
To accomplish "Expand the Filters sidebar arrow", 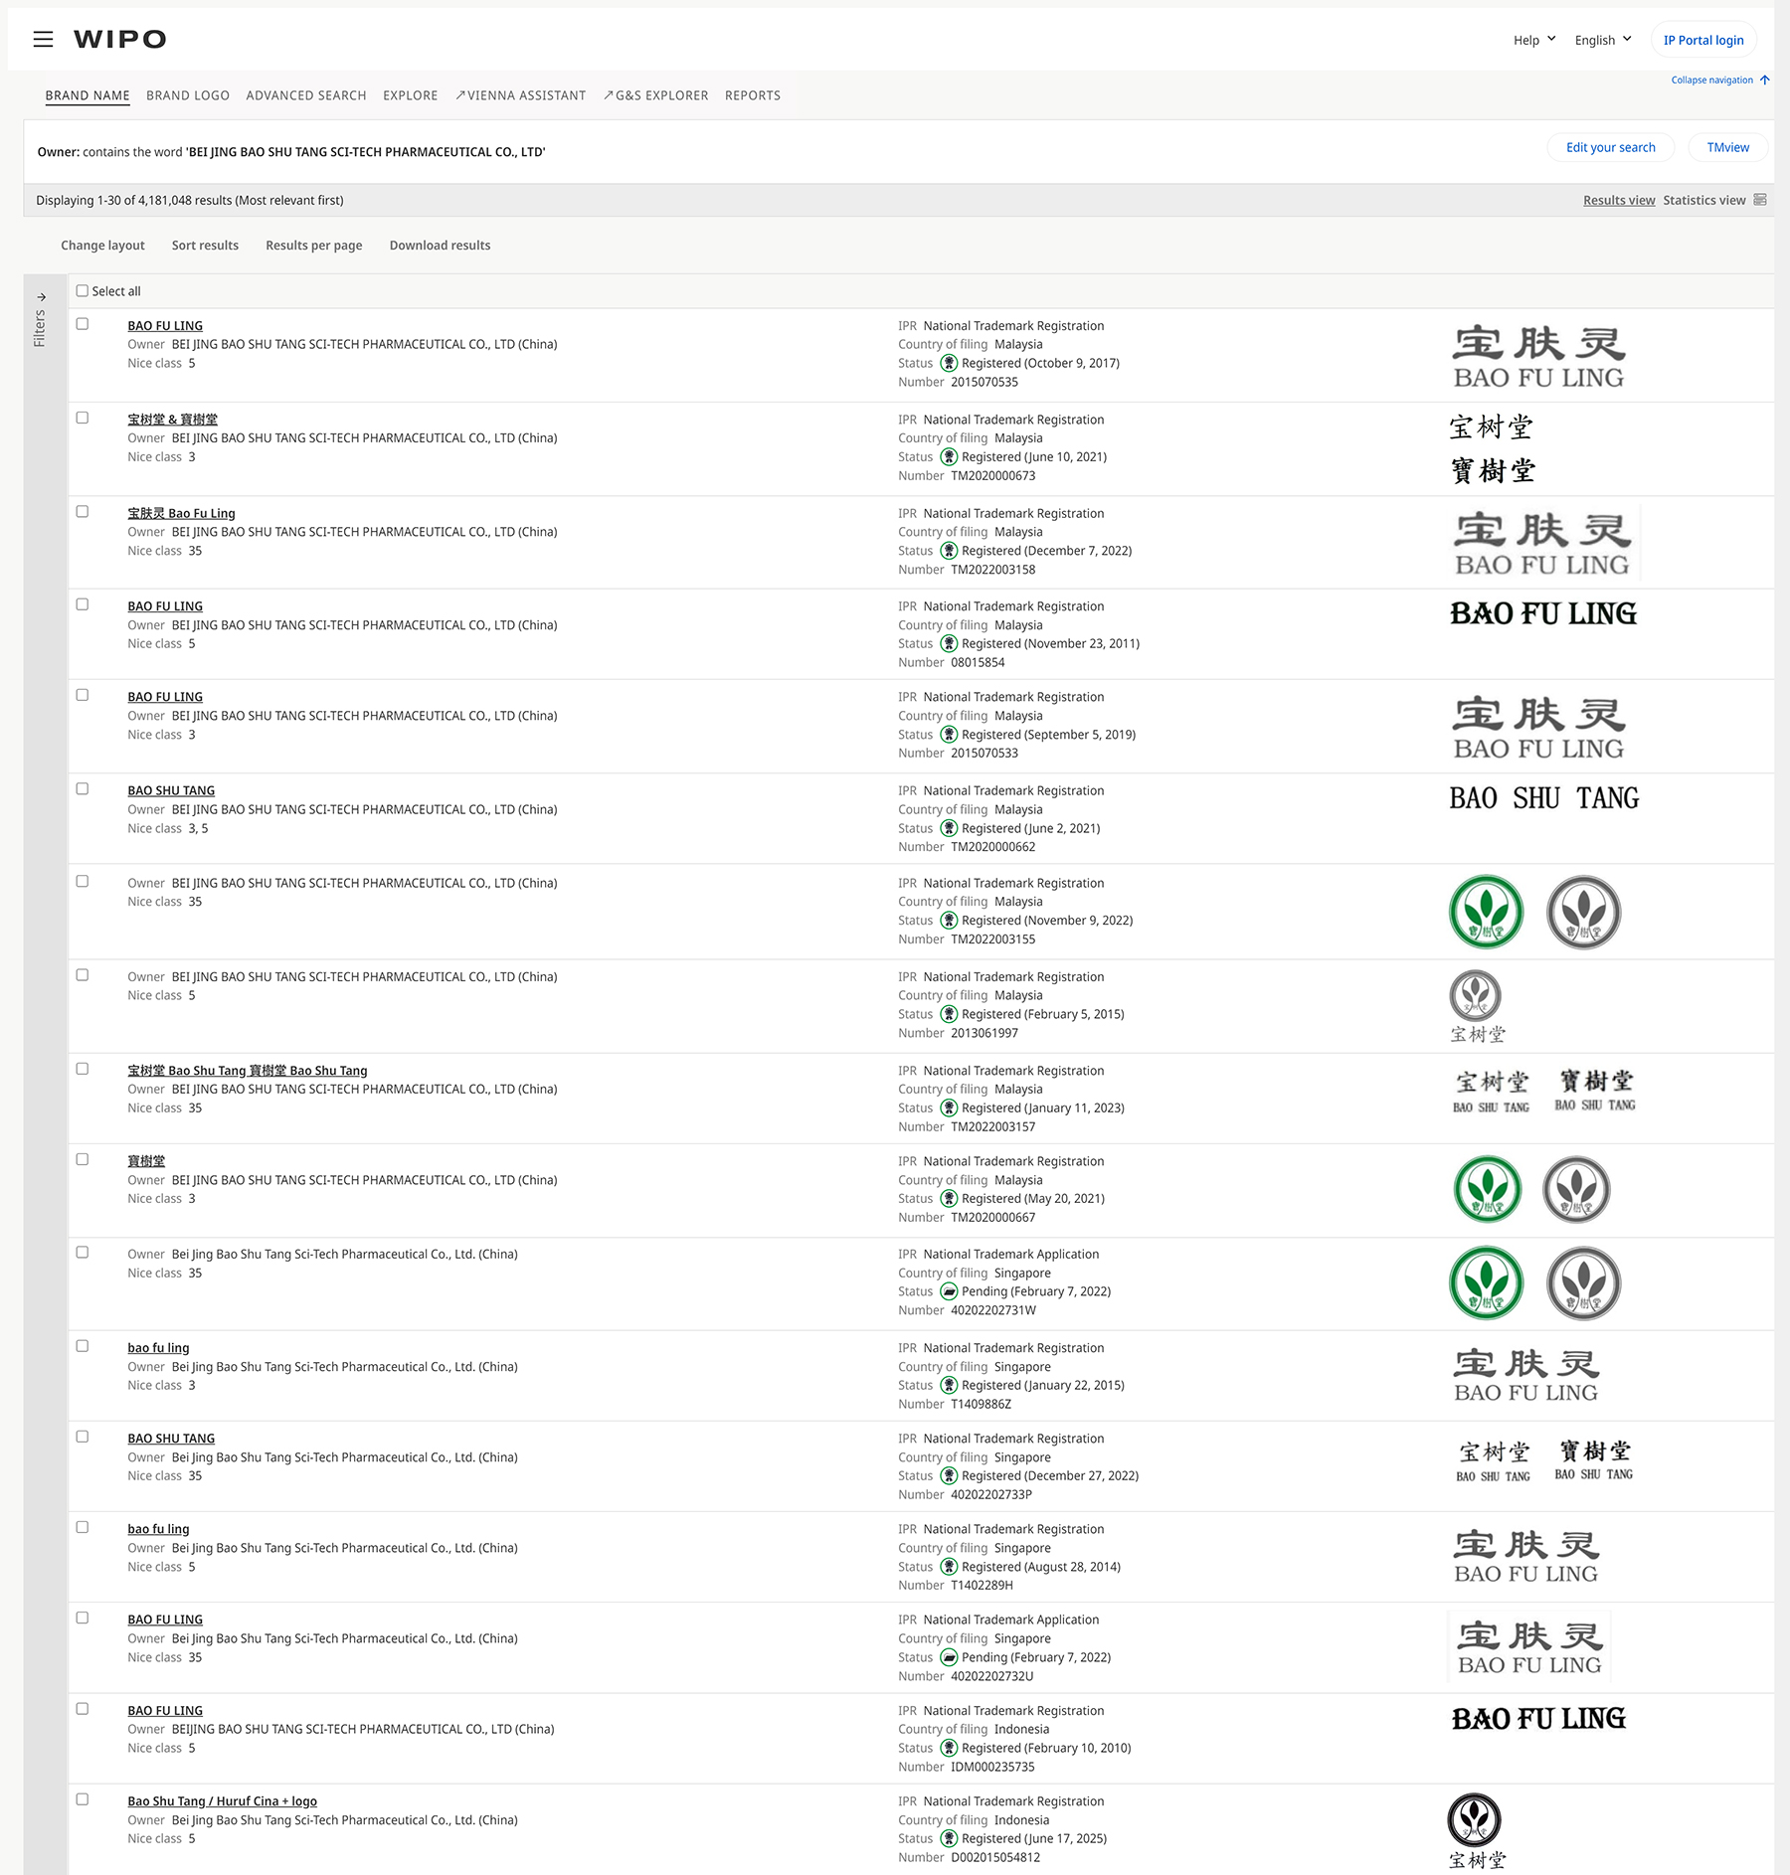I will tap(41, 297).
